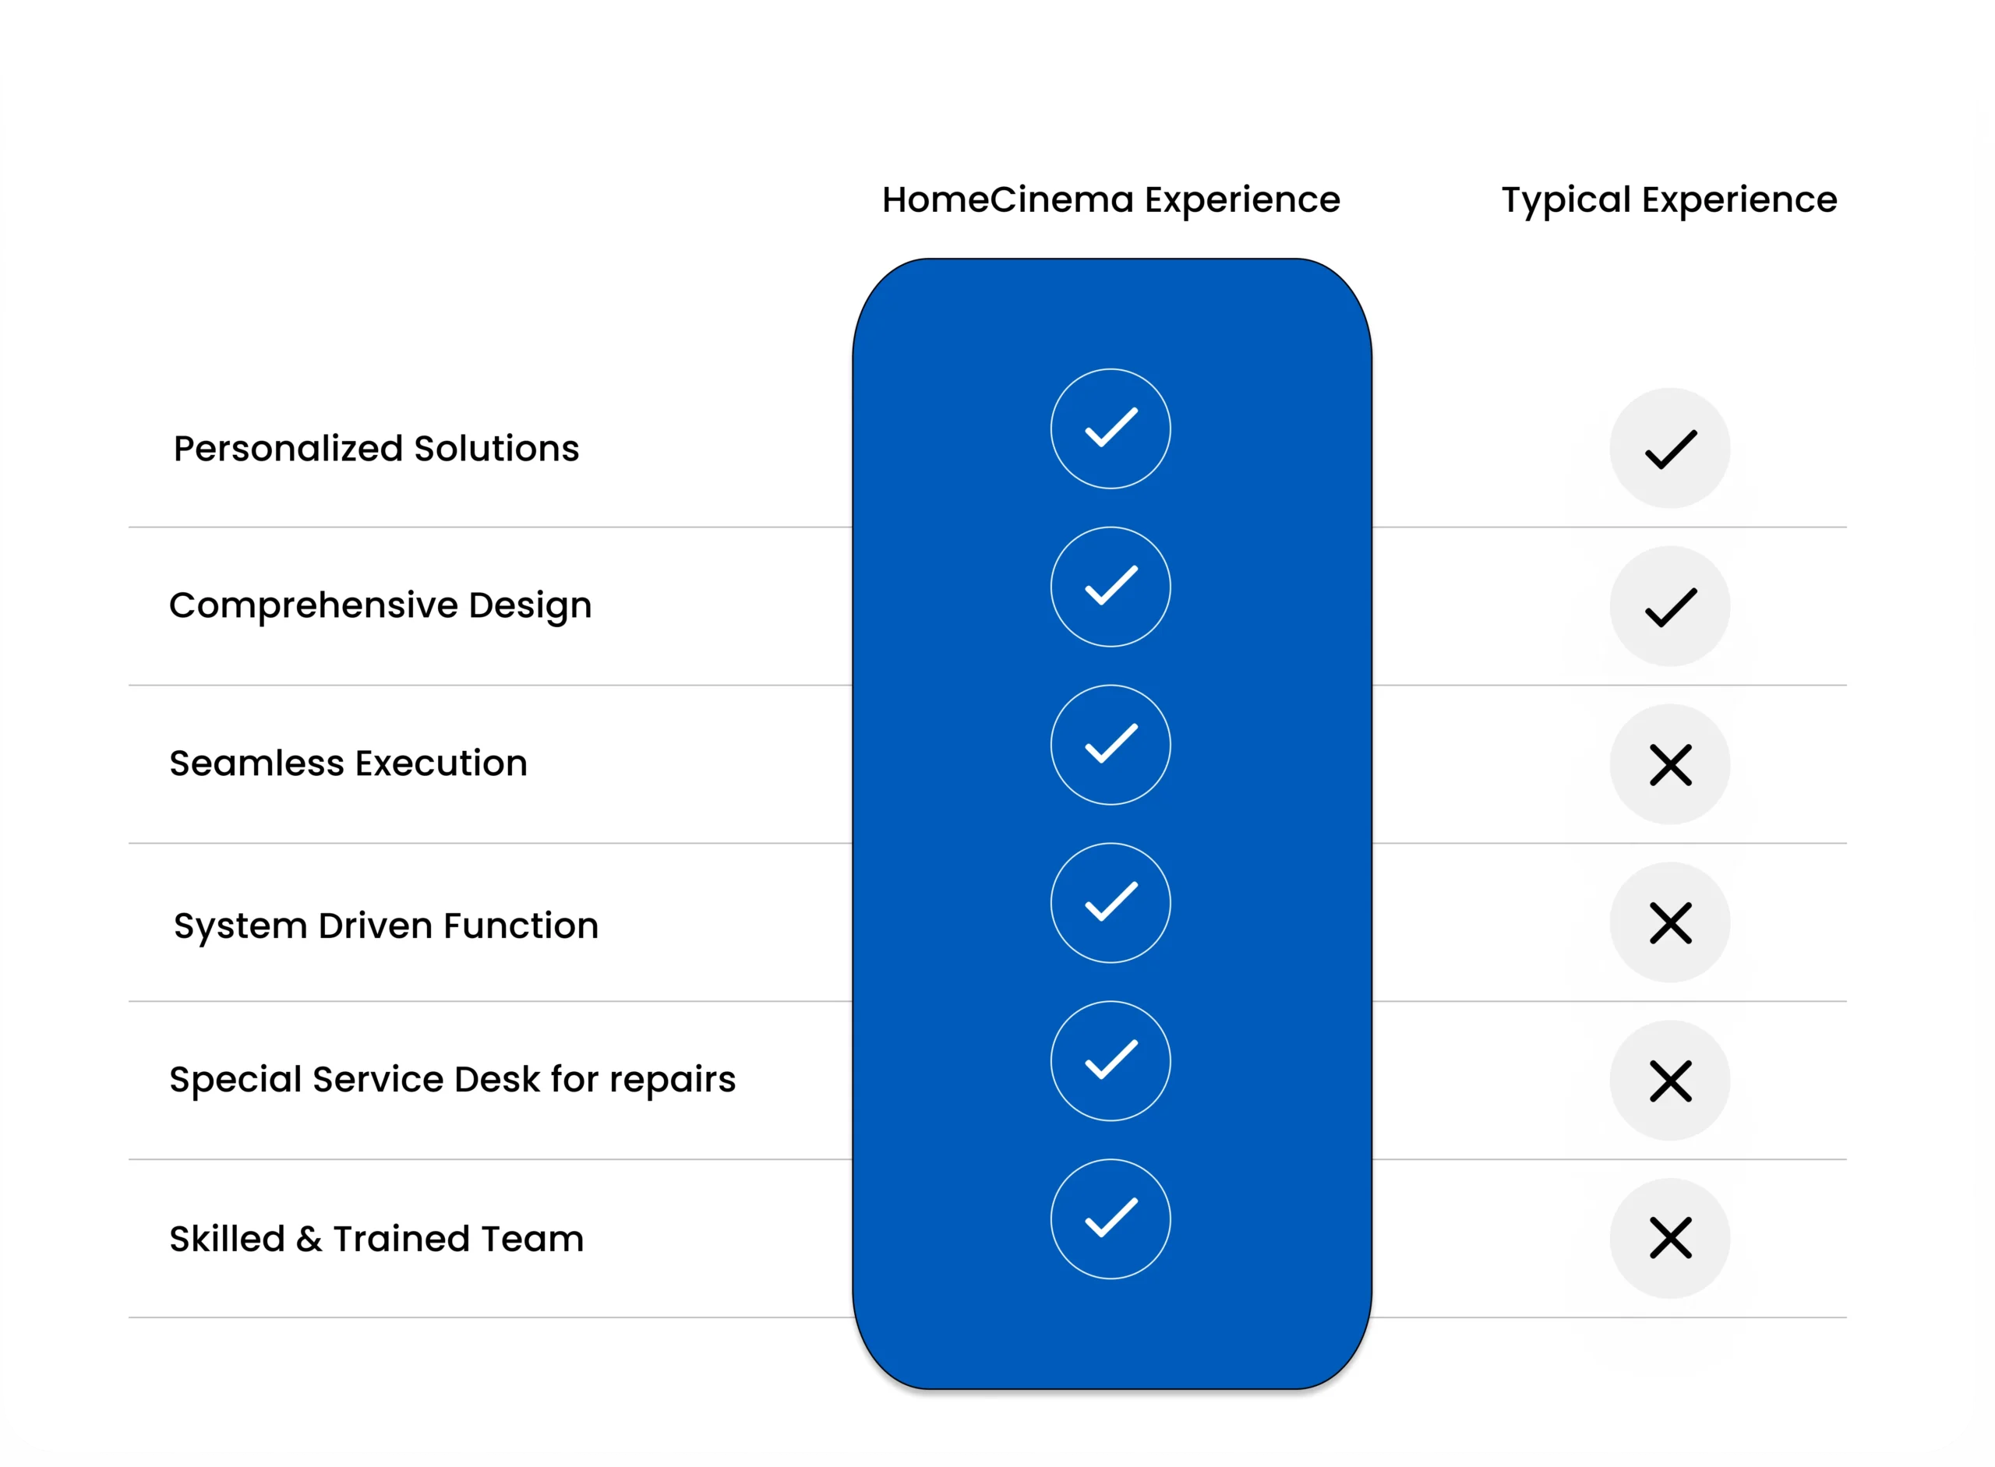
Task: Select the Typical Experience column heading
Action: (1670, 201)
